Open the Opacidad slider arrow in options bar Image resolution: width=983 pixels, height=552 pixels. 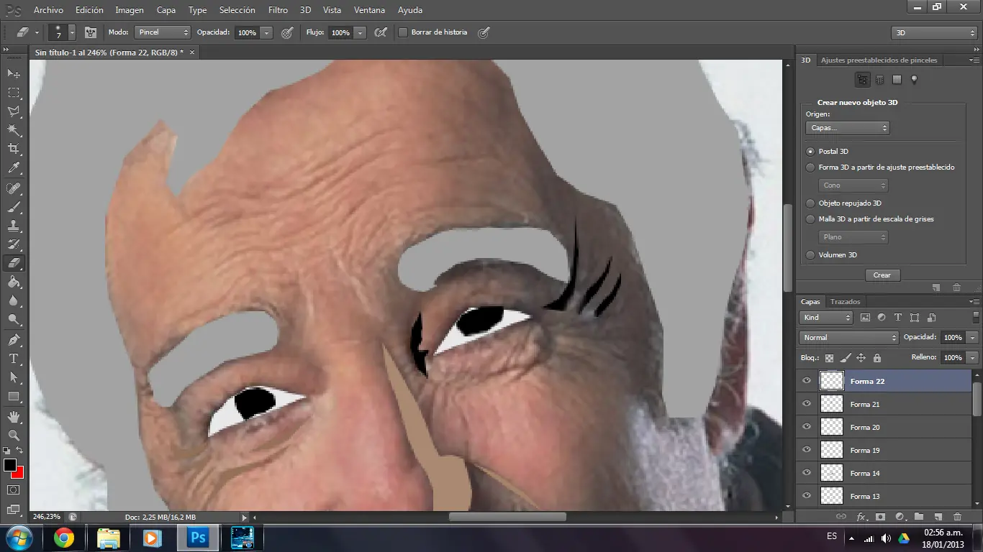267,32
